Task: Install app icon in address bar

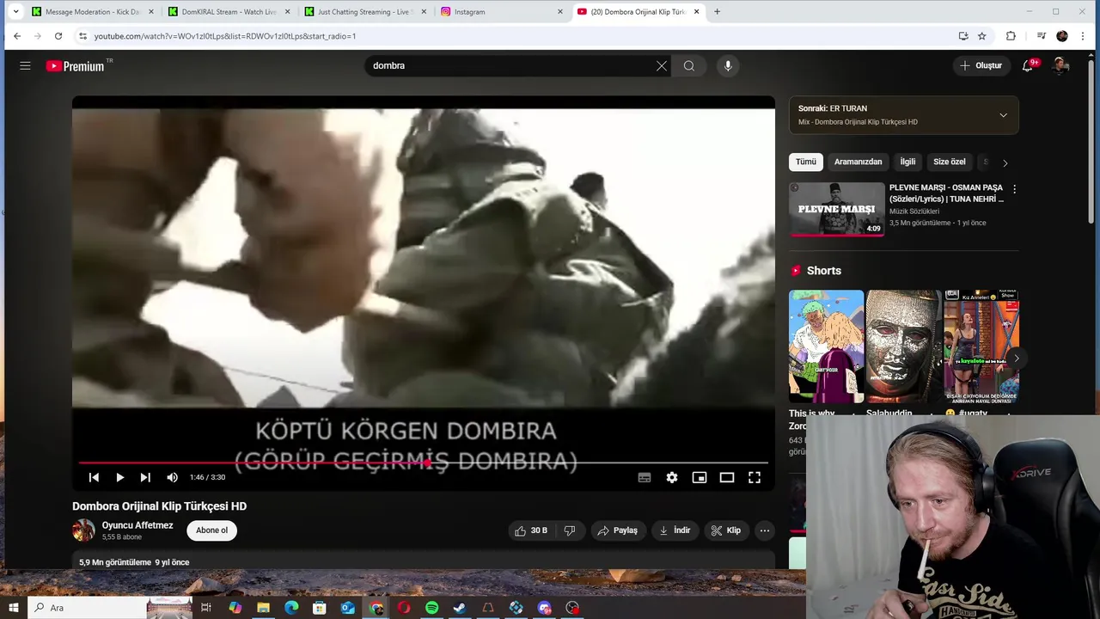Action: [963, 36]
